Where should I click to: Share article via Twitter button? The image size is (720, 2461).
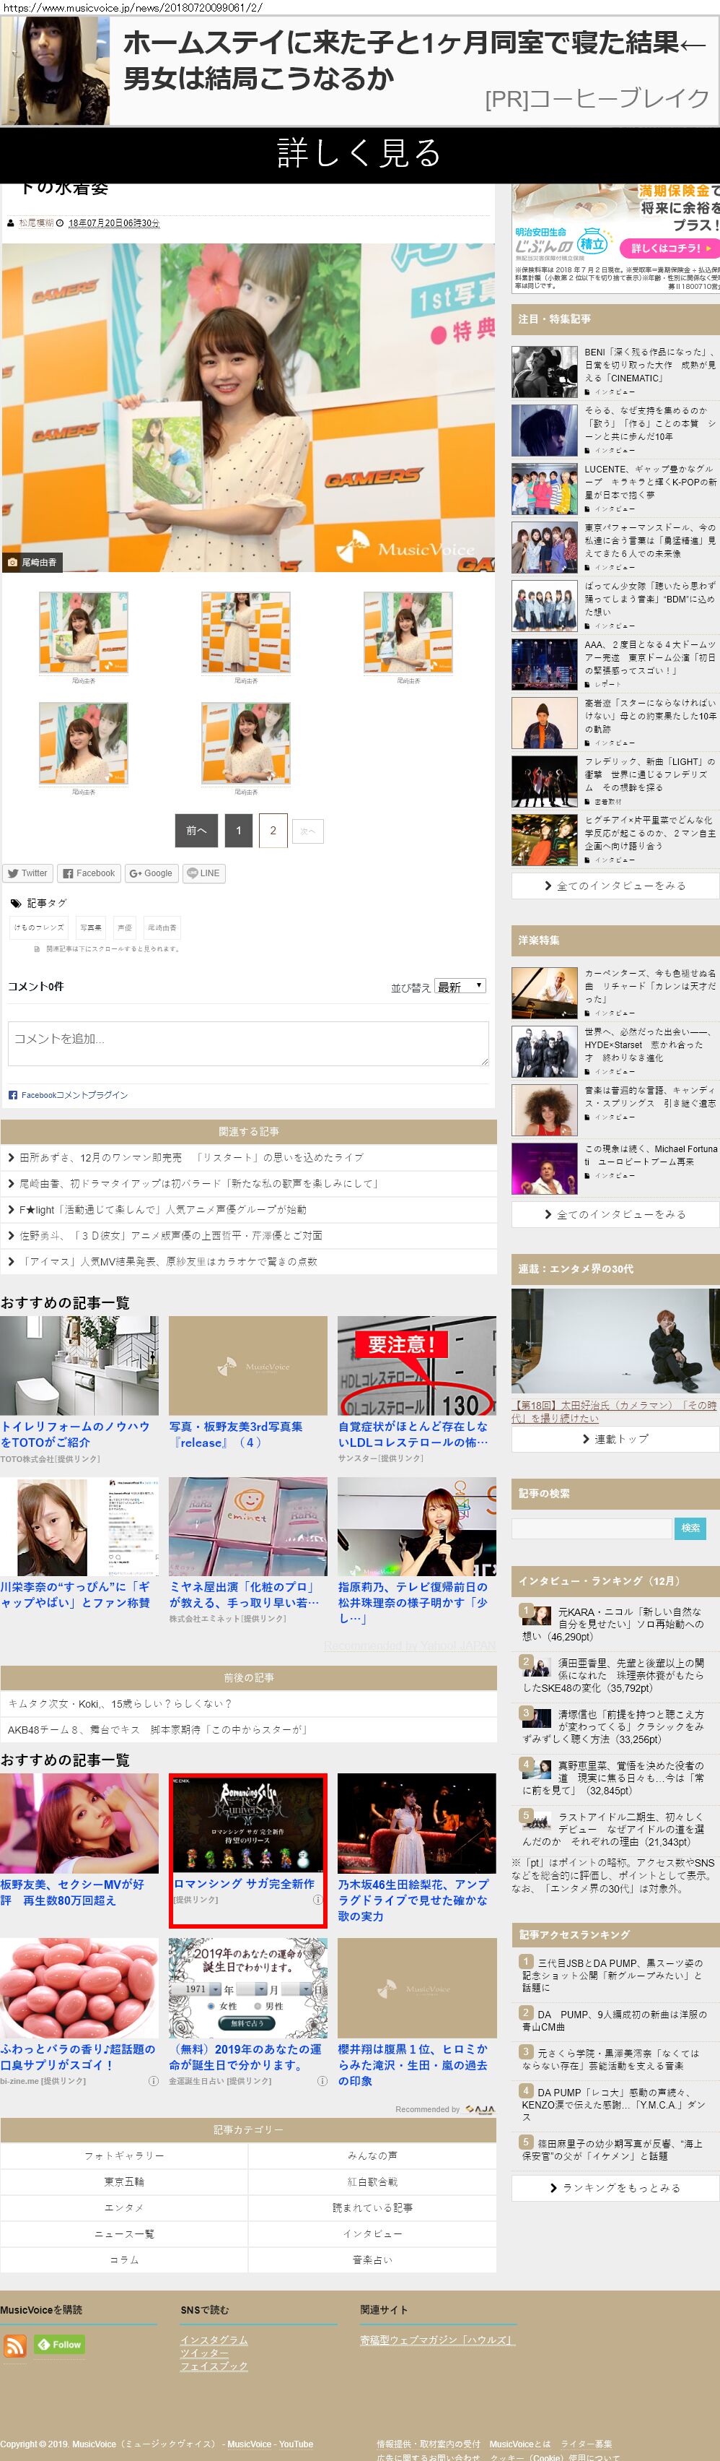tap(27, 873)
